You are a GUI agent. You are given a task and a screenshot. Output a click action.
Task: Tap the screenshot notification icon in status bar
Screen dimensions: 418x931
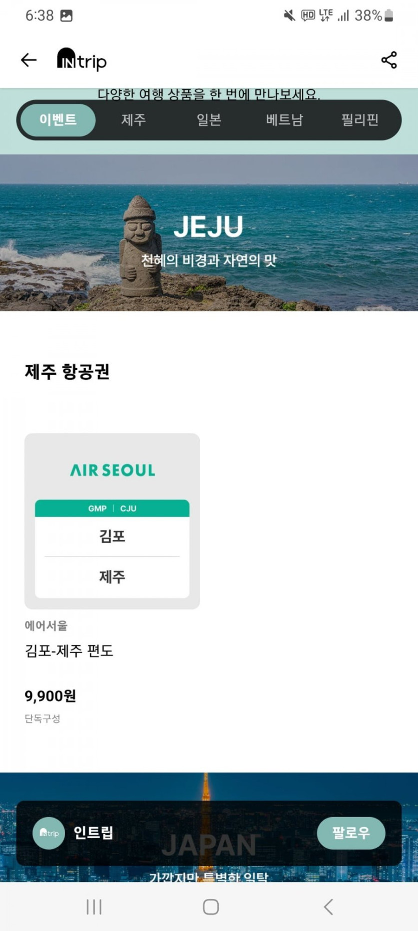click(66, 16)
